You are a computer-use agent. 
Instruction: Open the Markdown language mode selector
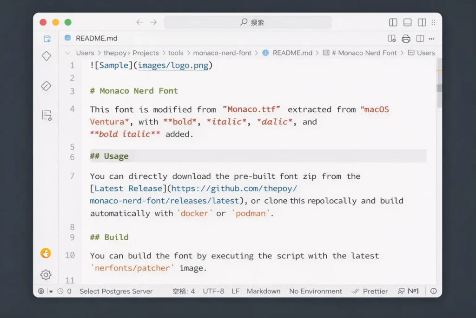tap(264, 291)
